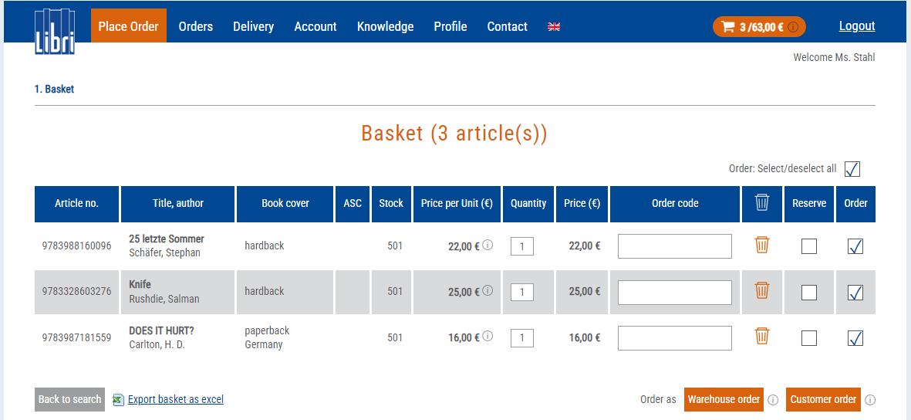The image size is (911, 420).
Task: Click the trash icon in the table header
Action: [x=761, y=203]
